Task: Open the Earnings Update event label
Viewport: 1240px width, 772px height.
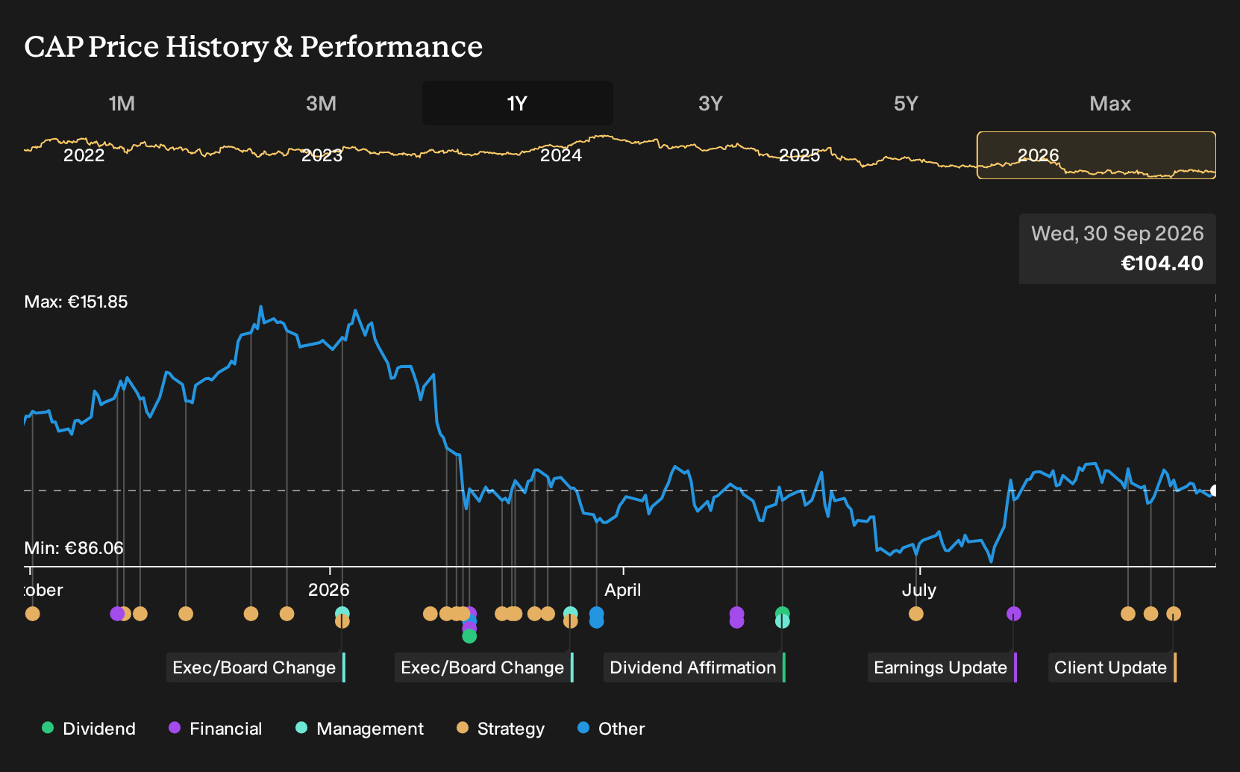Action: click(942, 667)
